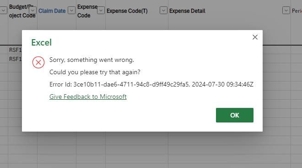Open Expense Detail column filter dropdown

pyautogui.click(x=286, y=10)
